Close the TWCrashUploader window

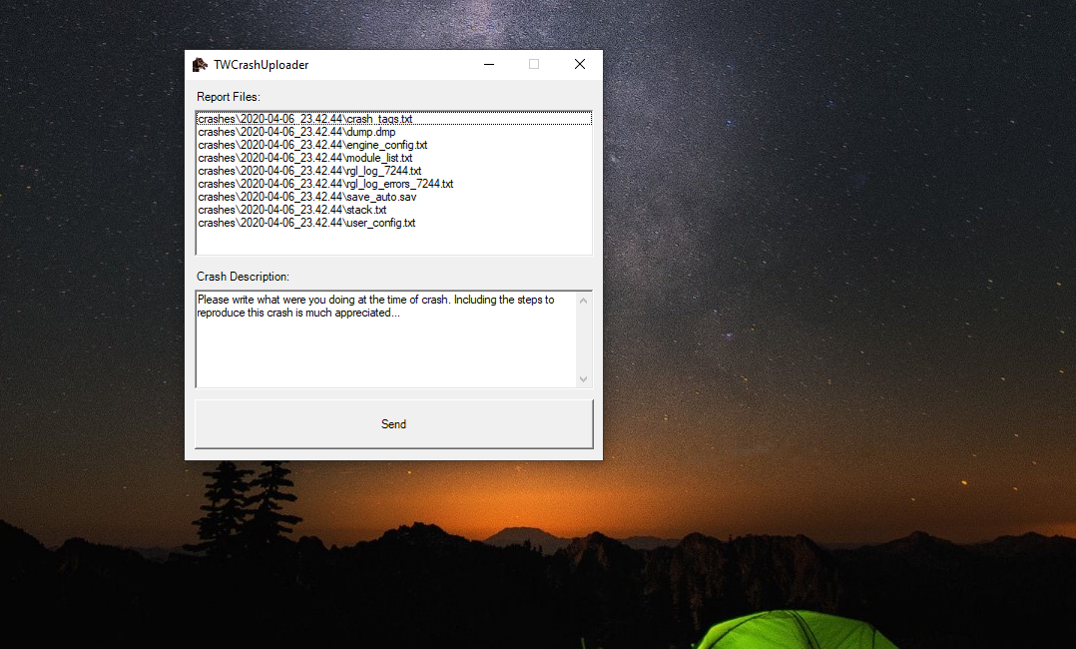point(580,65)
